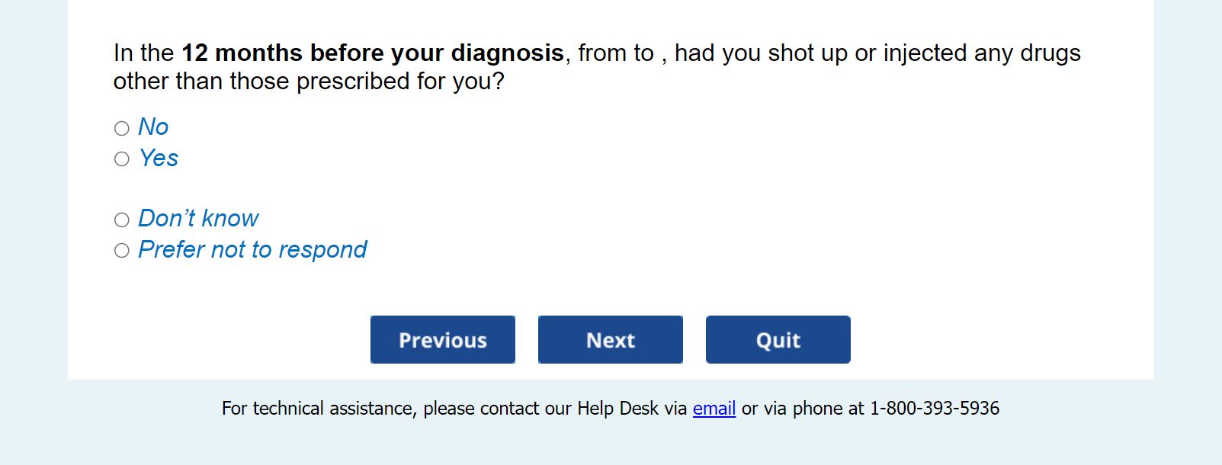The height and width of the screenshot is (465, 1222).
Task: Click the italic "Yes" answer label
Action: (159, 159)
